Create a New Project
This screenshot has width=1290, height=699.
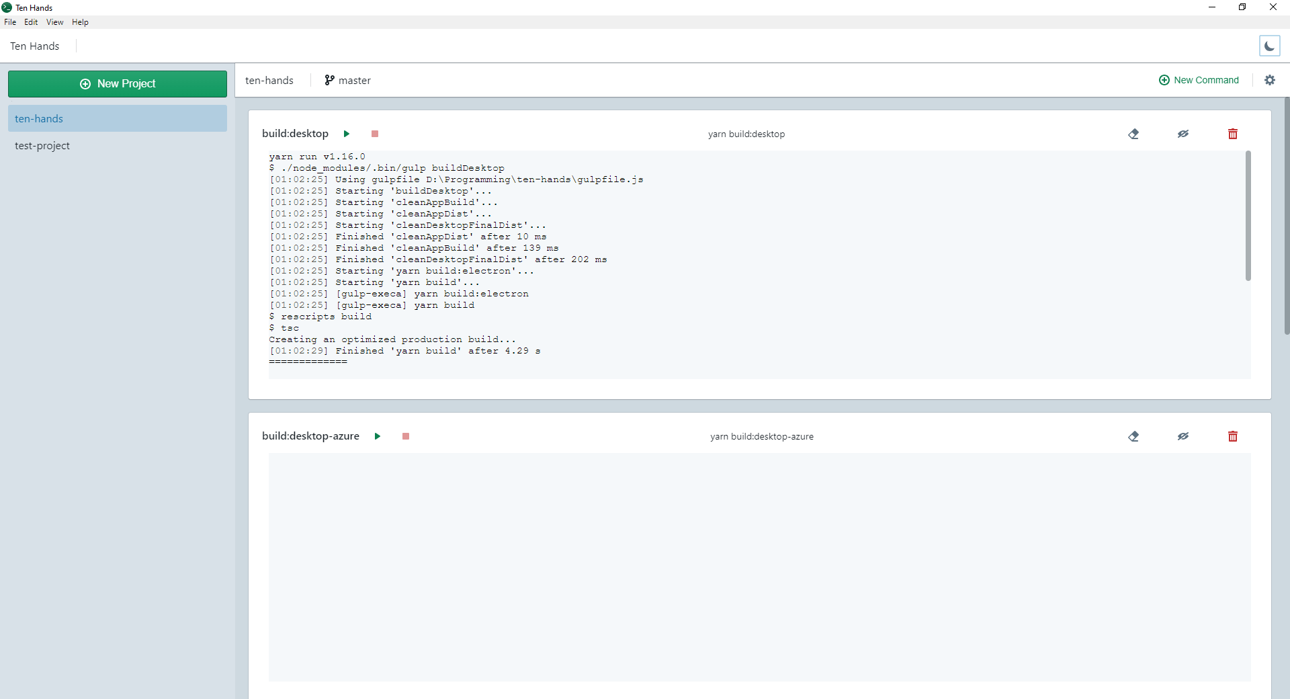(118, 84)
